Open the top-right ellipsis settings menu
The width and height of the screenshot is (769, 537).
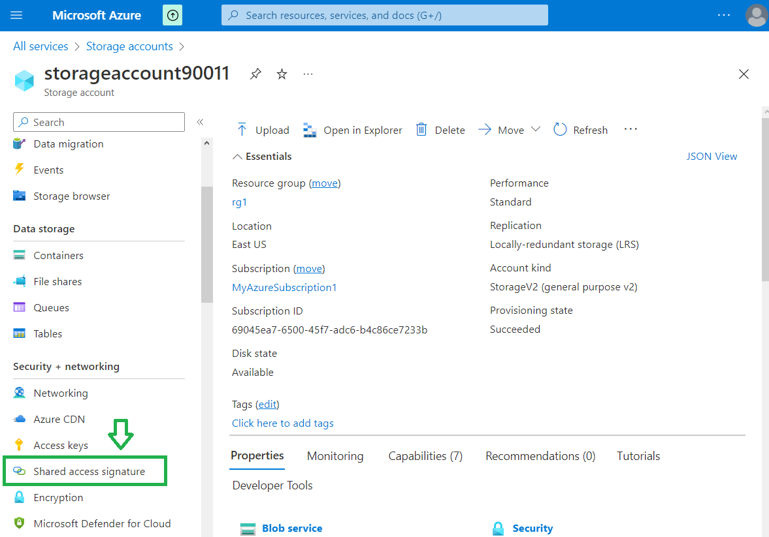coord(724,15)
